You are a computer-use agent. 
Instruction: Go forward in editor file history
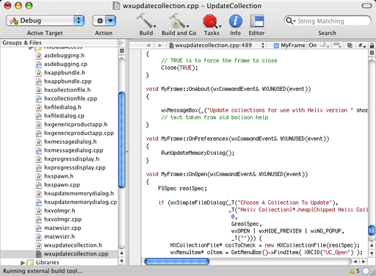160,46
